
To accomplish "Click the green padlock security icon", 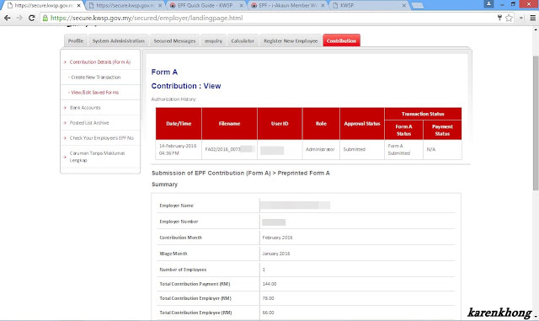I will [x=45, y=18].
